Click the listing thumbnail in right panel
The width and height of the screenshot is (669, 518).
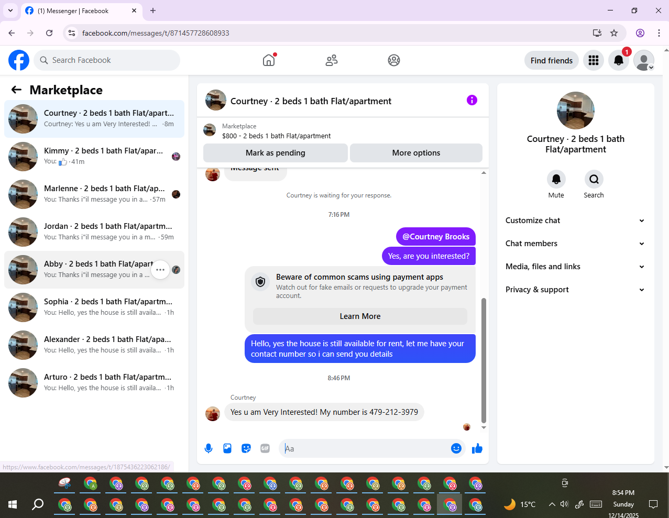(x=576, y=111)
